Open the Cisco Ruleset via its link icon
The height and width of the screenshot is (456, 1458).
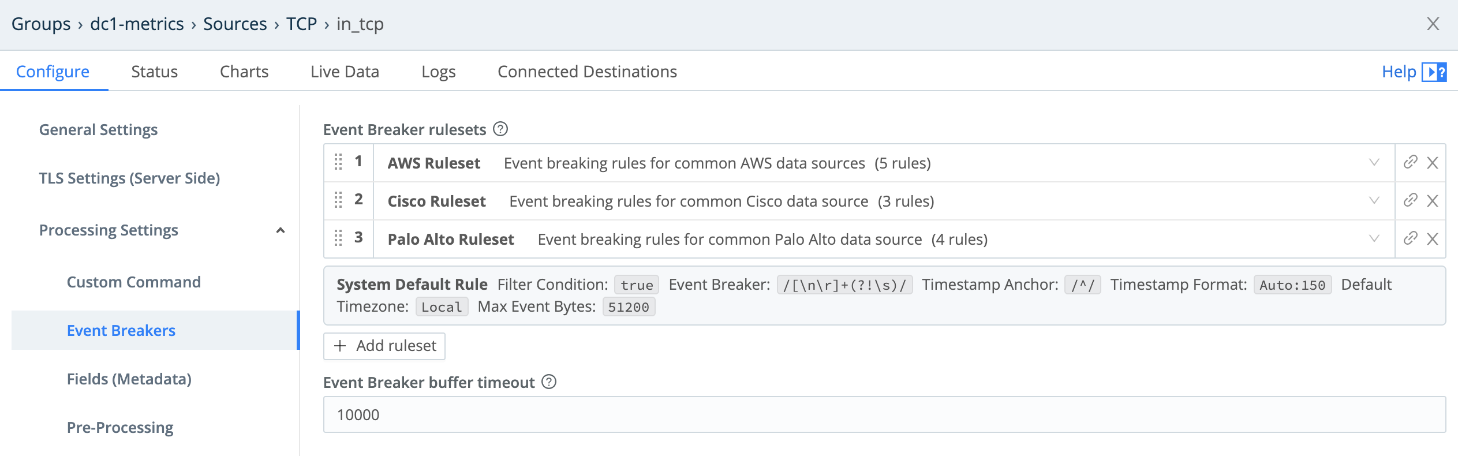[1411, 201]
